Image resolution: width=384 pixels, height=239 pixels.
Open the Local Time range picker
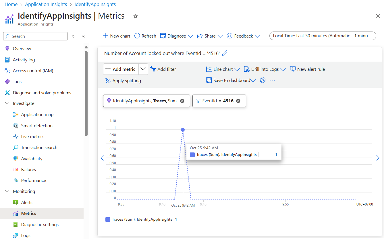tap(323, 36)
